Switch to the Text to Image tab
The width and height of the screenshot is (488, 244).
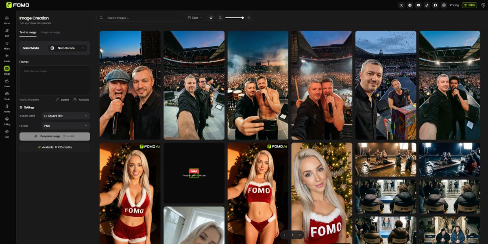pyautogui.click(x=28, y=32)
